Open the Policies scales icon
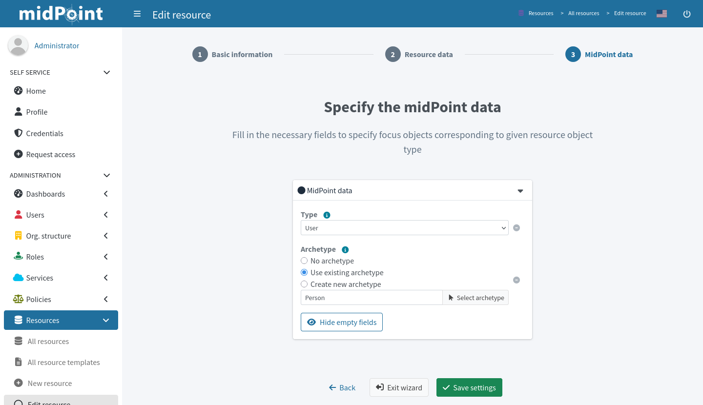 pyautogui.click(x=18, y=299)
